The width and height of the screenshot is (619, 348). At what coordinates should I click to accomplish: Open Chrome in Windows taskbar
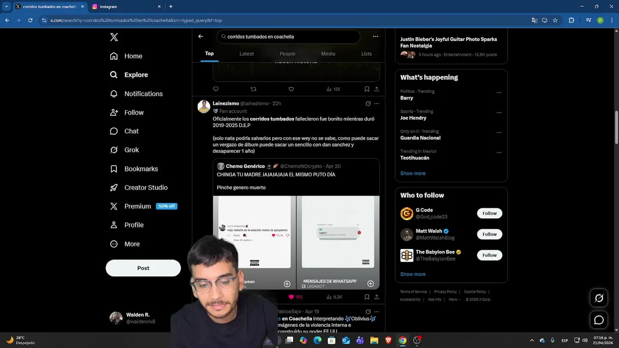tap(402, 340)
